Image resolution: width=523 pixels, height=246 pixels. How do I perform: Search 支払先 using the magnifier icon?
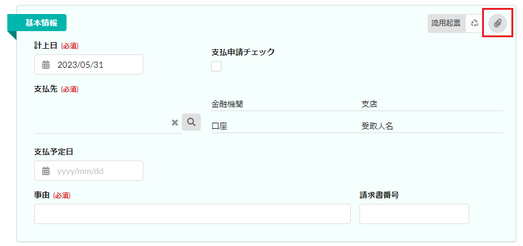[191, 122]
